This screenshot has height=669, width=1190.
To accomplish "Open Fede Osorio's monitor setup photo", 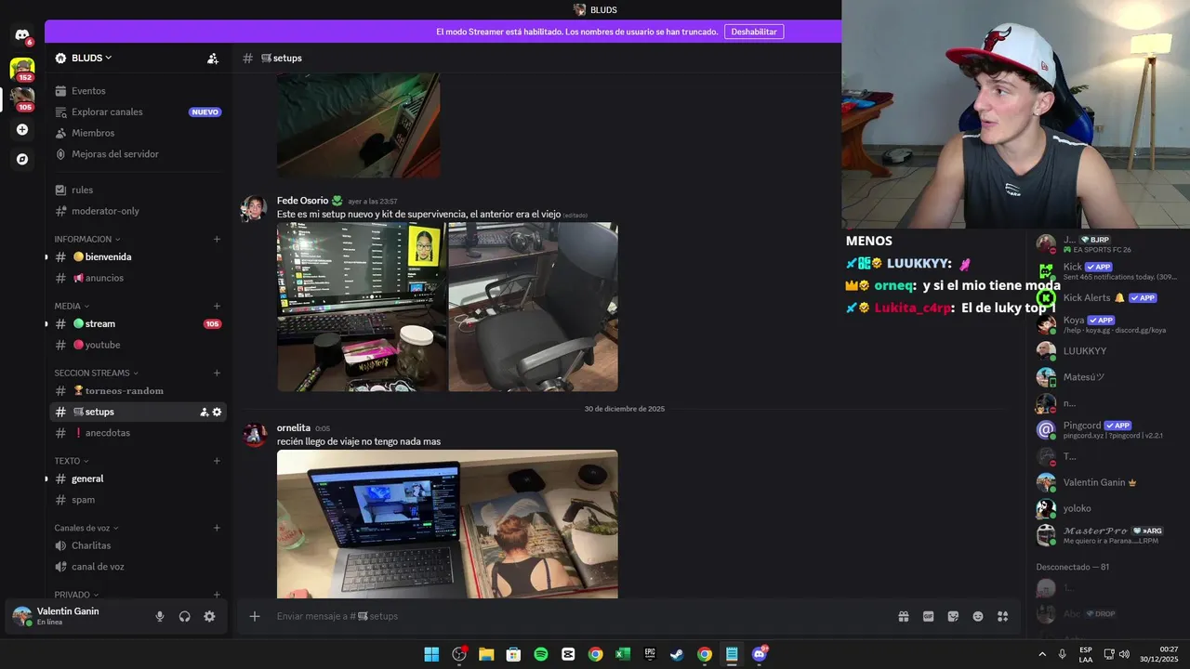I will (x=362, y=307).
